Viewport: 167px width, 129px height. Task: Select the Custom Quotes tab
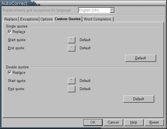pos(68,19)
